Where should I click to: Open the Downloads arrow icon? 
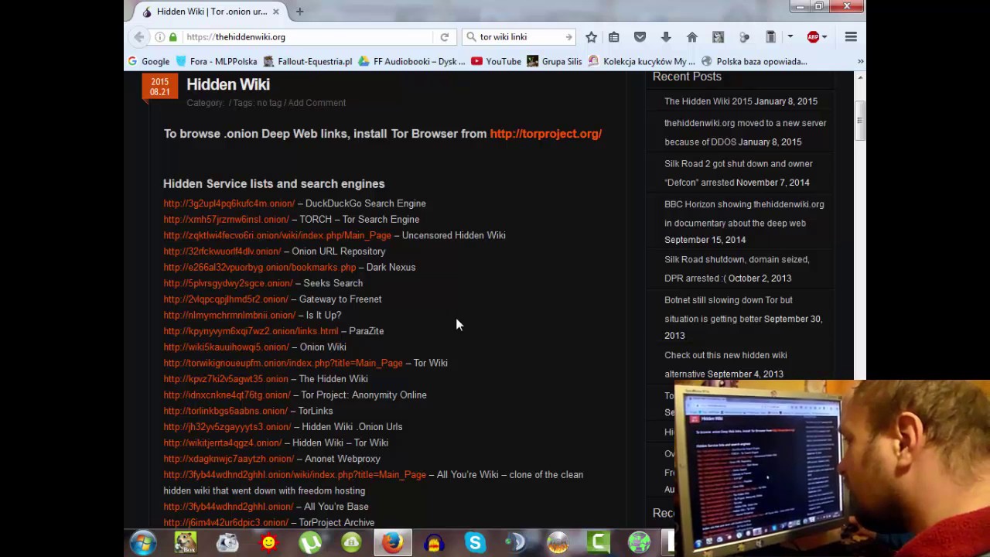coord(666,37)
